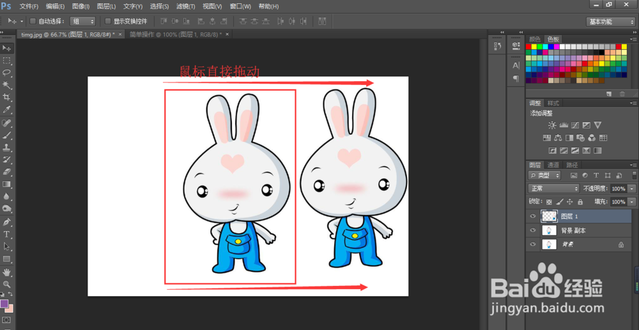The width and height of the screenshot is (639, 330).
Task: Open the 不透明度 slider dropdown arrow
Action: pos(632,189)
